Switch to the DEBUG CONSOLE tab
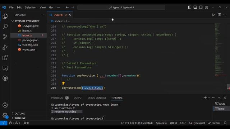The width and height of the screenshot is (230, 129). 97,98
